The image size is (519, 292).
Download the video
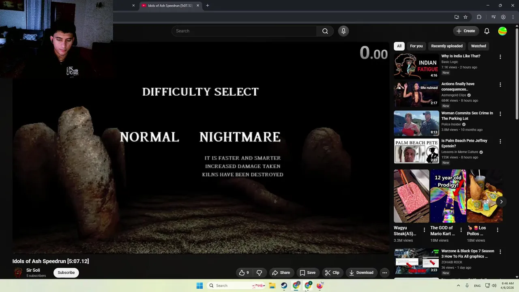(x=361, y=273)
